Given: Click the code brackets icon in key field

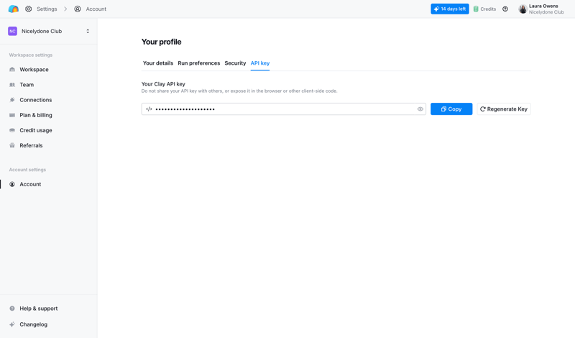Looking at the screenshot, I should [x=149, y=109].
